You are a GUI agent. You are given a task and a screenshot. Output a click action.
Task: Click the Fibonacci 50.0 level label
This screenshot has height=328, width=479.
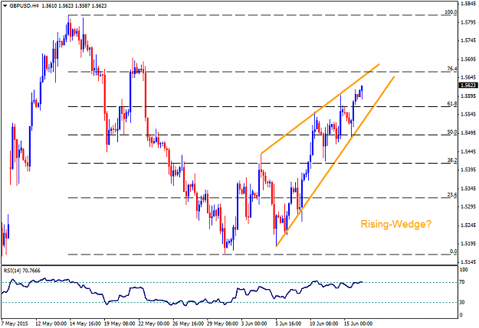click(x=452, y=132)
